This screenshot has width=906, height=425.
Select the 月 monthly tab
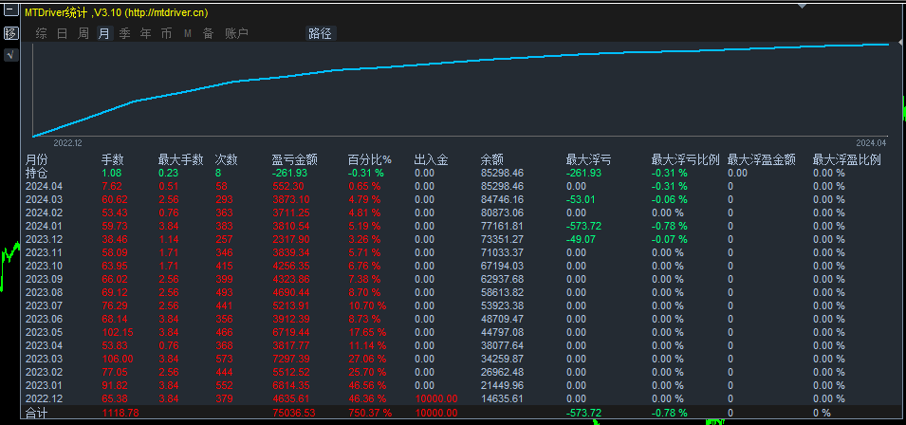[x=104, y=33]
